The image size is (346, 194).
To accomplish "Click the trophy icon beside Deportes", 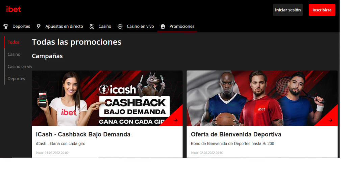I will [6, 26].
